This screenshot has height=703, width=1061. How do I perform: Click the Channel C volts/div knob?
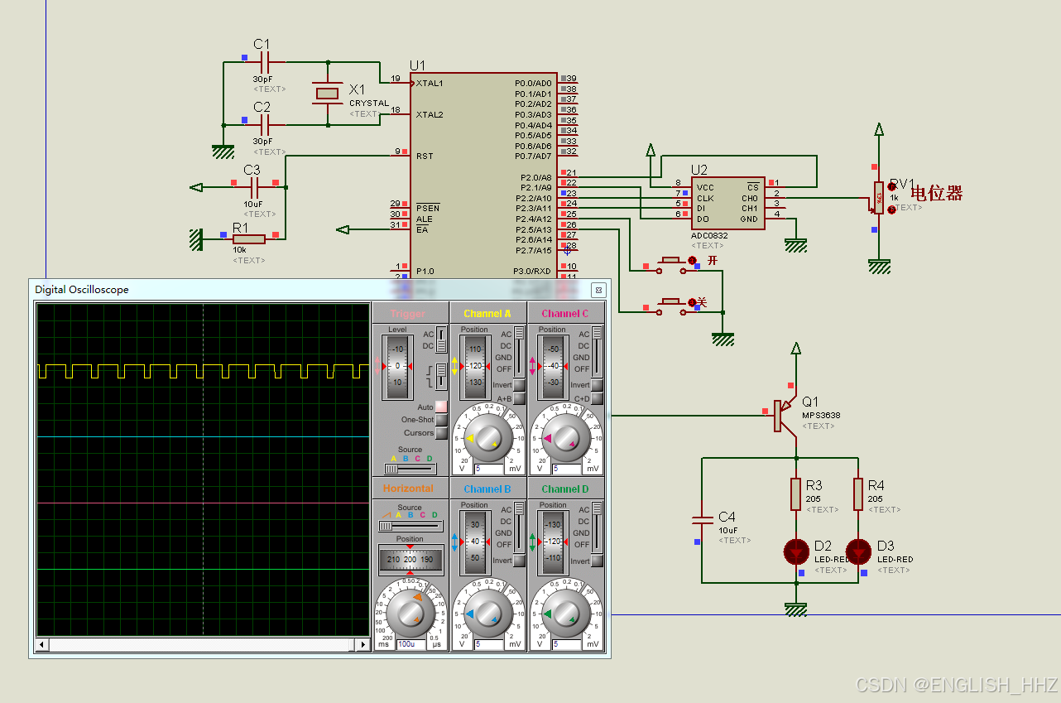[566, 438]
